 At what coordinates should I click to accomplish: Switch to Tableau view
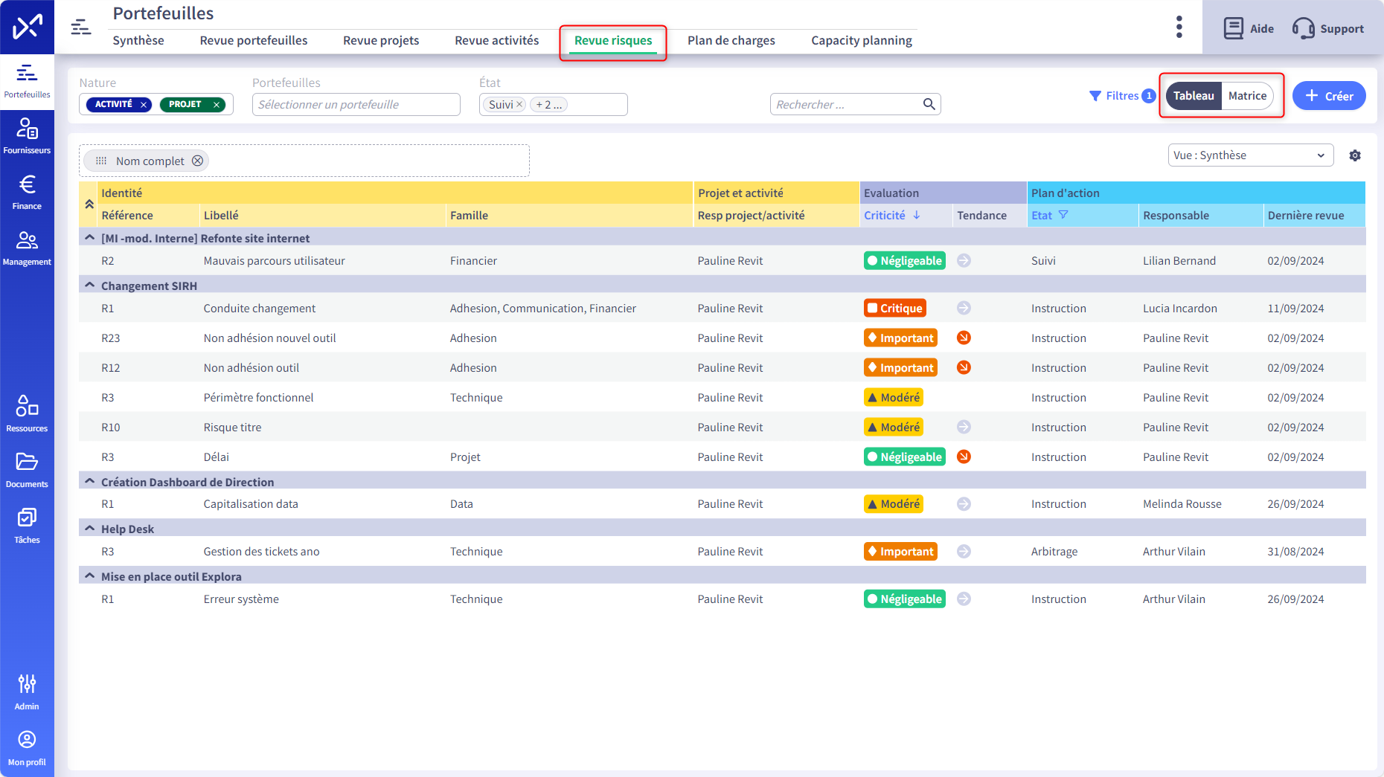(1194, 96)
